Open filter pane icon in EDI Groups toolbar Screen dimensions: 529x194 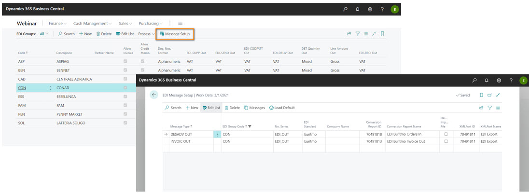coord(358,34)
